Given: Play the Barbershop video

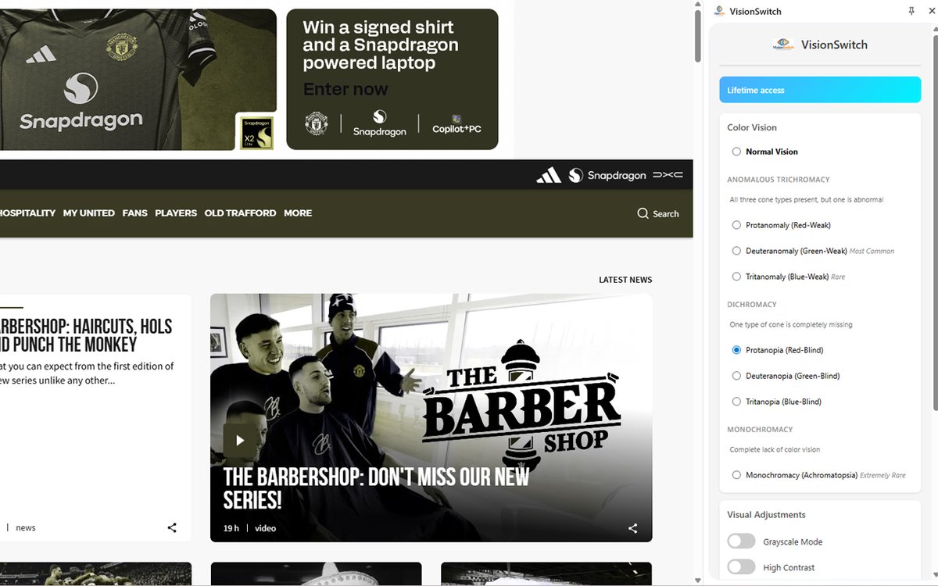Looking at the screenshot, I should tap(239, 441).
